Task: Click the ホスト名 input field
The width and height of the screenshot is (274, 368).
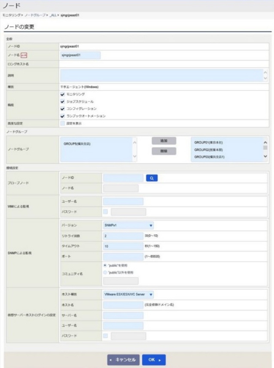Action: [123, 305]
